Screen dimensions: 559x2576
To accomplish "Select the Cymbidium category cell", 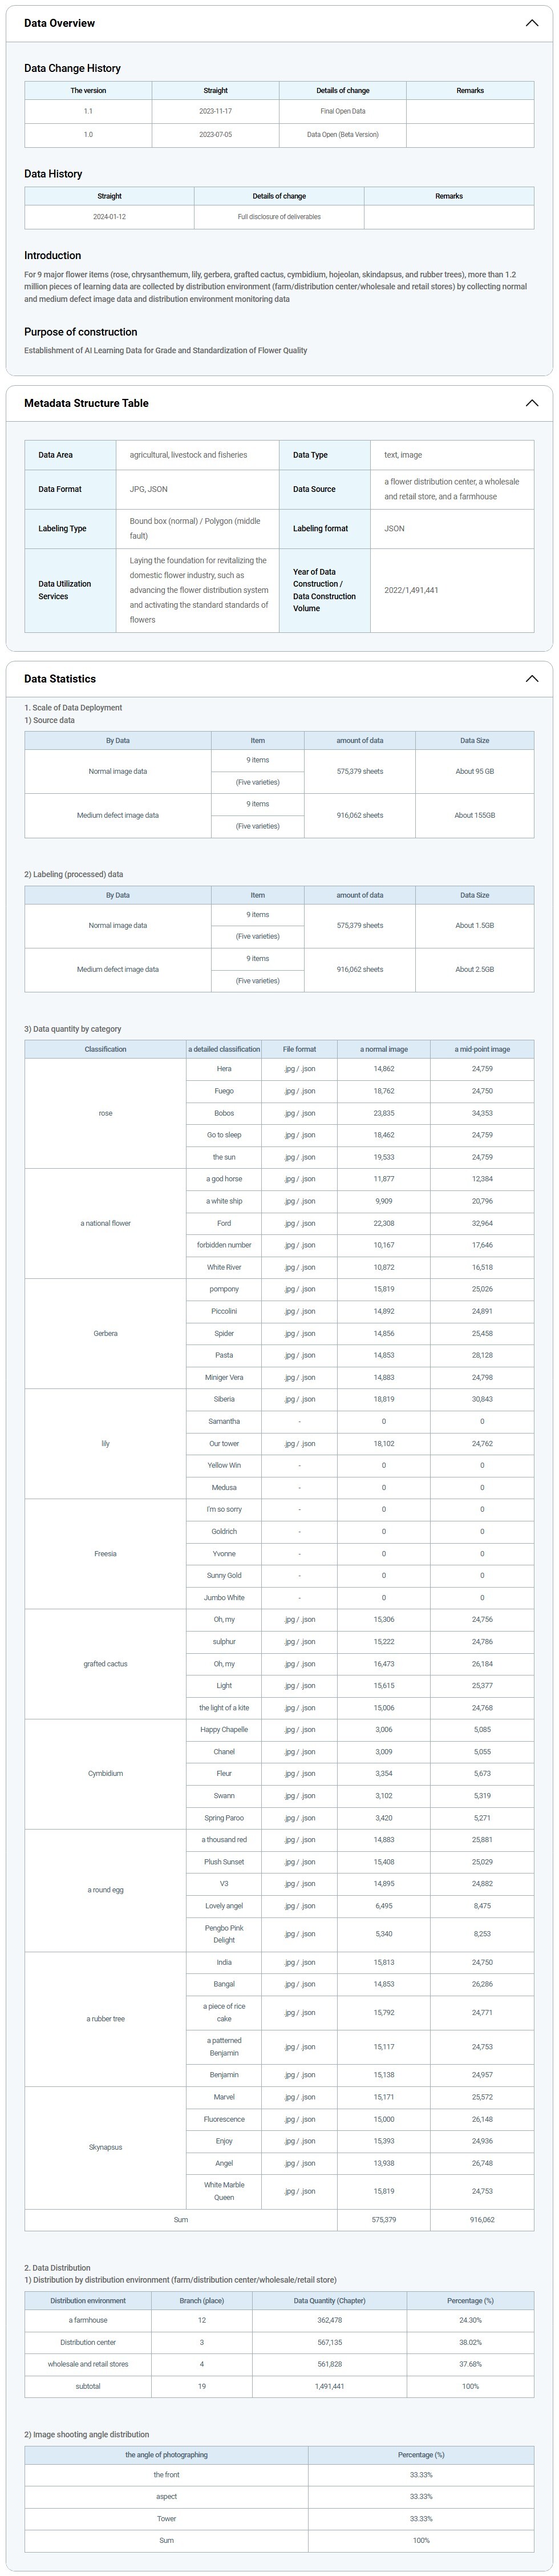I will click(x=105, y=1773).
